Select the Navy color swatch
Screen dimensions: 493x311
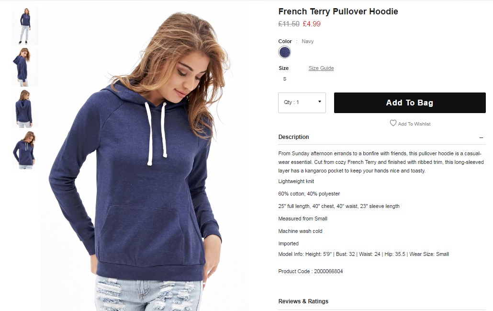[284, 52]
